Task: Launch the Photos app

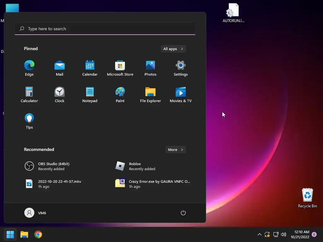Action: coord(150,68)
